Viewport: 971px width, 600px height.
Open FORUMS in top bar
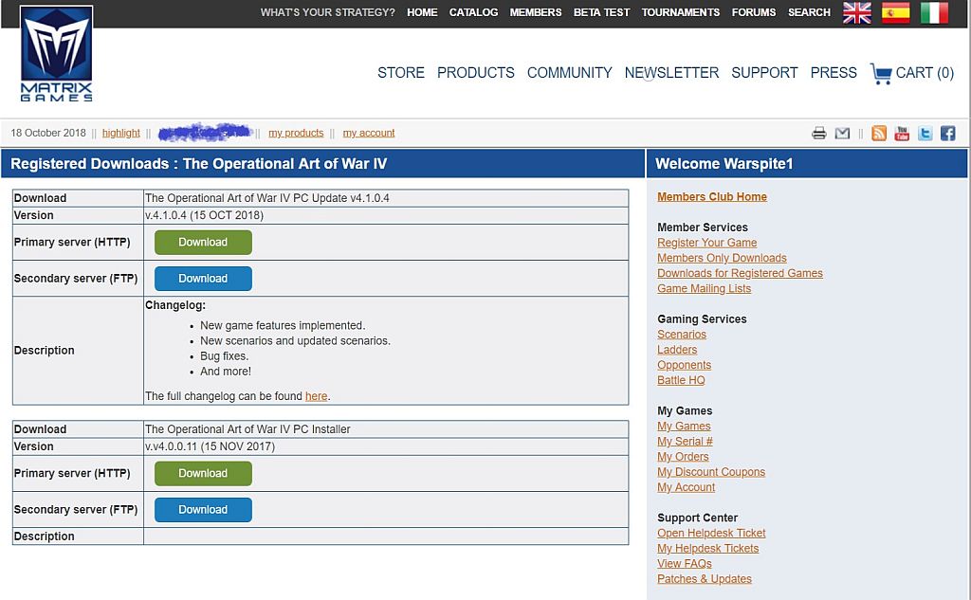pos(754,12)
